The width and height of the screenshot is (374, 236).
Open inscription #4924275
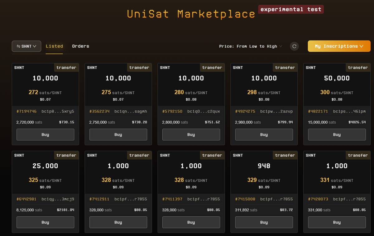click(x=245, y=111)
